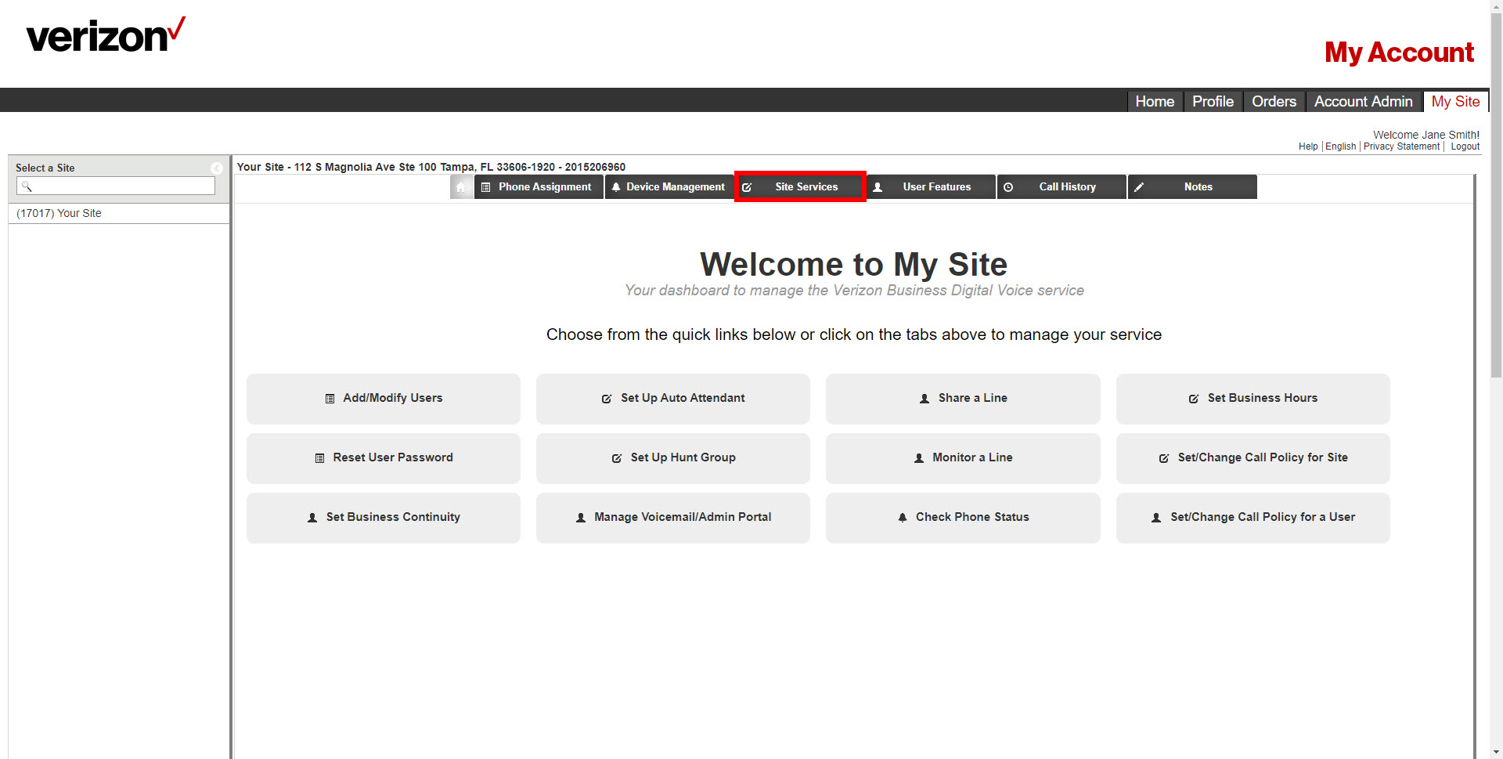Click the Call Policy for Site edit icon
The image size is (1503, 759).
1164,458
